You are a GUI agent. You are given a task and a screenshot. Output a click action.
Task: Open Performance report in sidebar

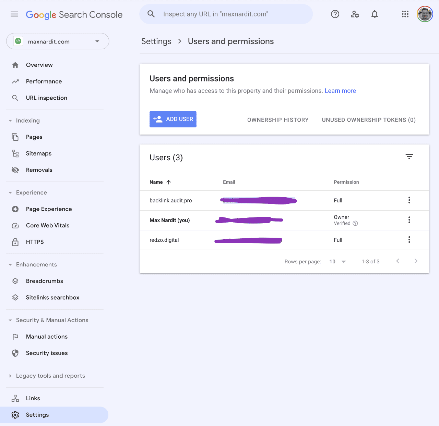(x=44, y=82)
